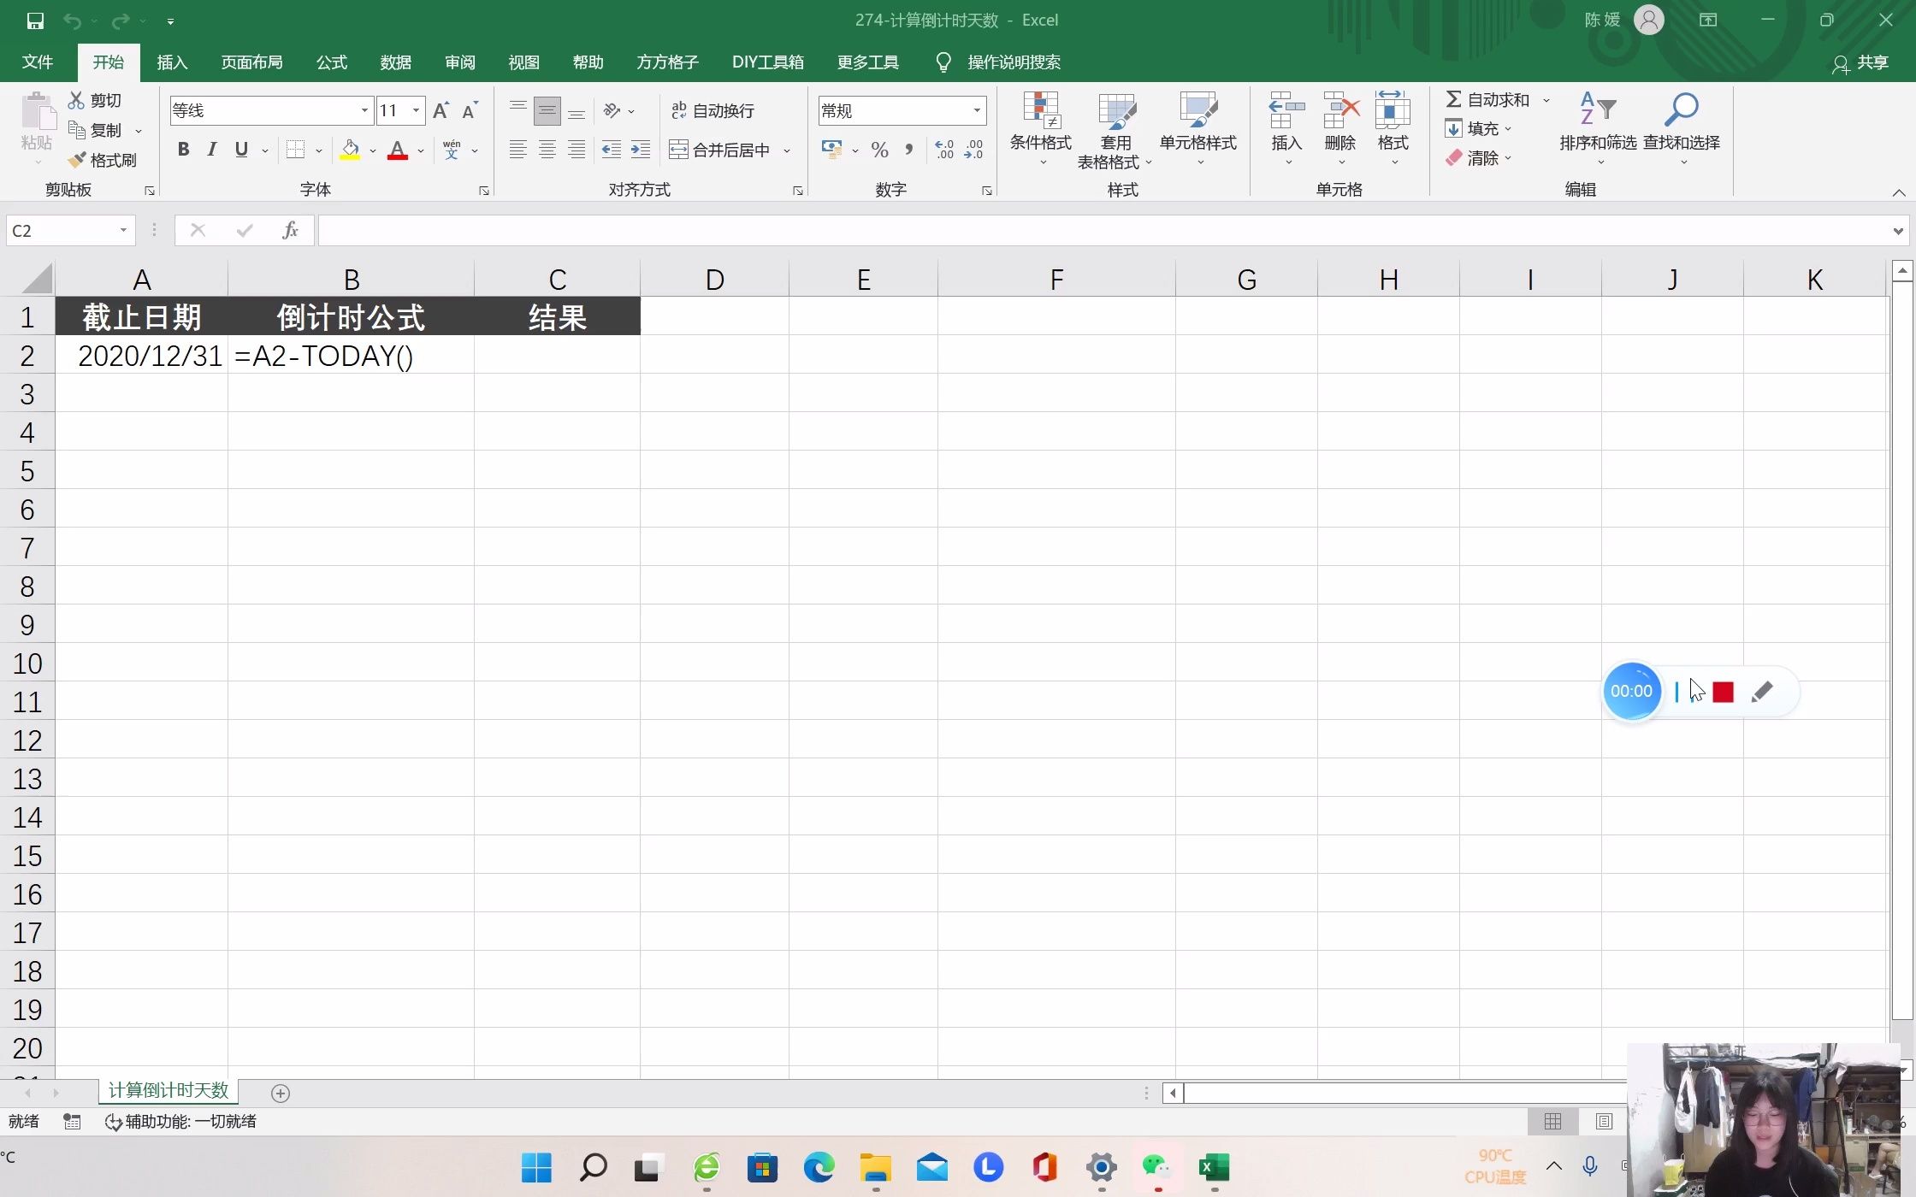Click the Insert Function fx icon
Viewport: 1916px width, 1197px height.
point(290,230)
